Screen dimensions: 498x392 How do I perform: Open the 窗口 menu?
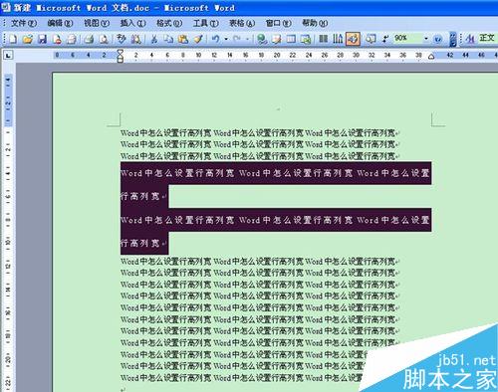279,23
